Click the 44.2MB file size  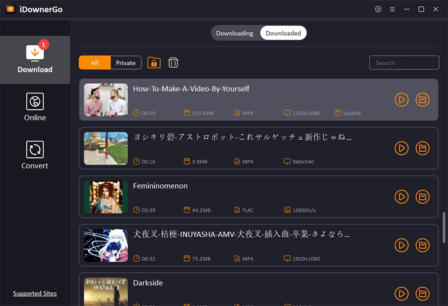click(201, 210)
